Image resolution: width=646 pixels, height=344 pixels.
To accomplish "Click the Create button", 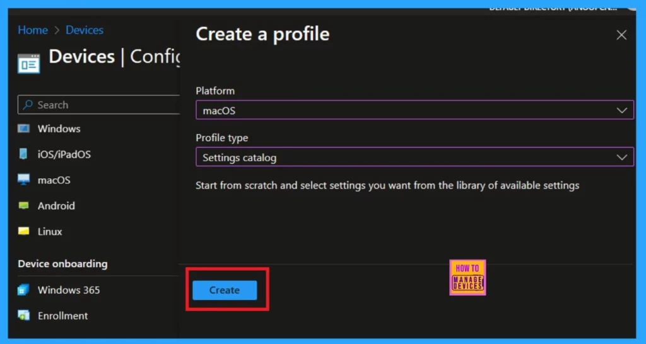I will [x=225, y=290].
